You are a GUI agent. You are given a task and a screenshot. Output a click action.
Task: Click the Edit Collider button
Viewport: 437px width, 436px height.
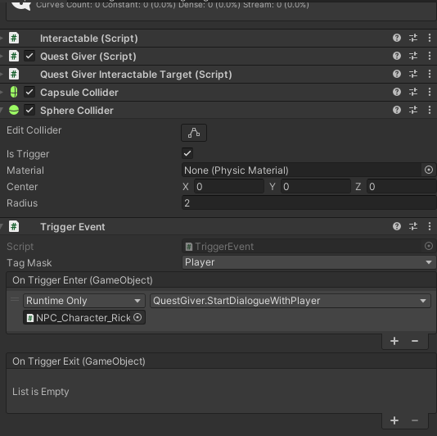194,133
